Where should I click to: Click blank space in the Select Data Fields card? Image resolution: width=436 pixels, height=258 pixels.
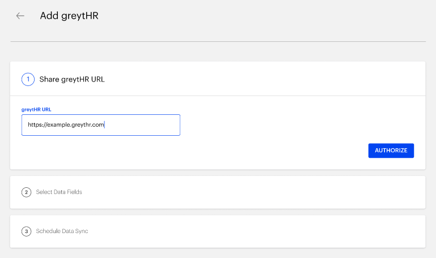coord(250,192)
